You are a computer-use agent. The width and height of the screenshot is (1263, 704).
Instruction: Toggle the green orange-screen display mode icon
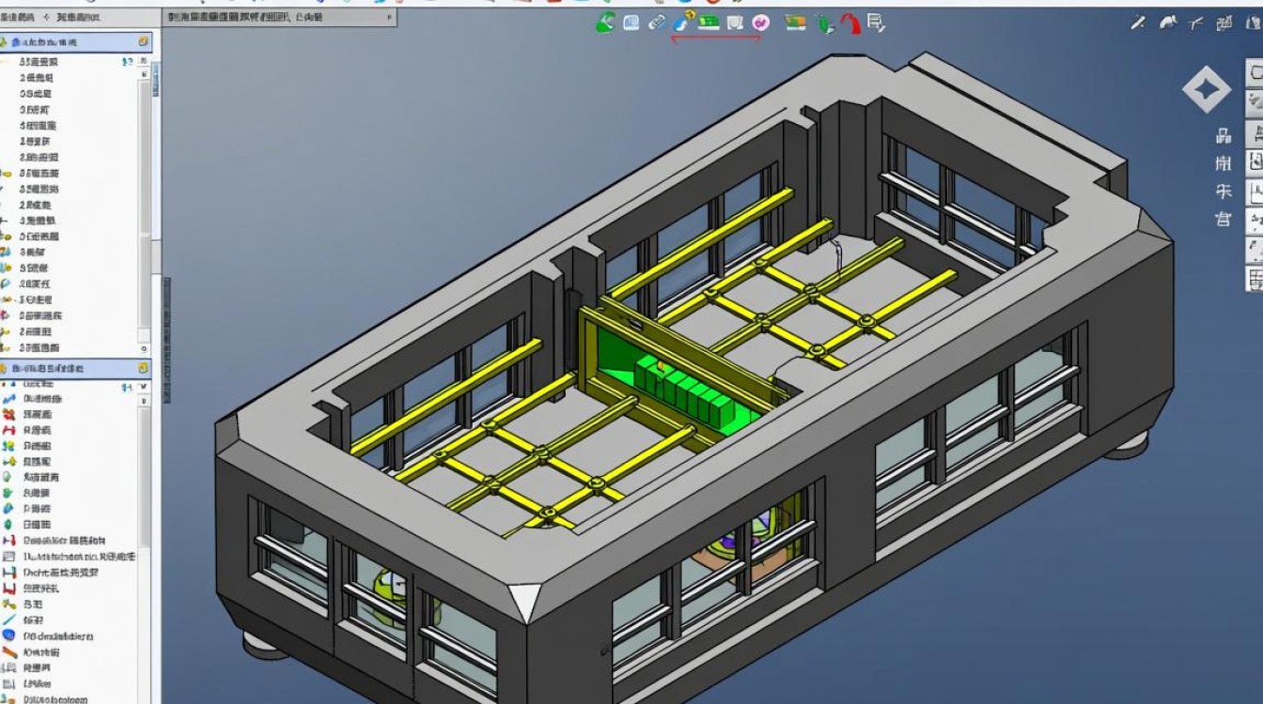(797, 23)
